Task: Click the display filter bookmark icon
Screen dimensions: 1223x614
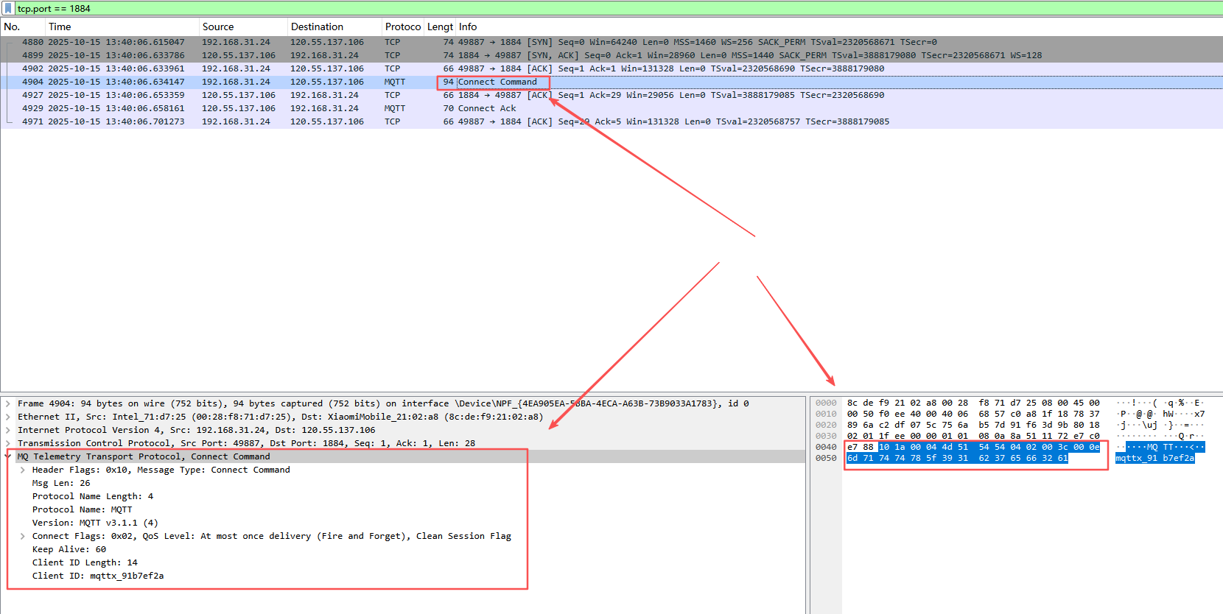Action: tap(8, 8)
